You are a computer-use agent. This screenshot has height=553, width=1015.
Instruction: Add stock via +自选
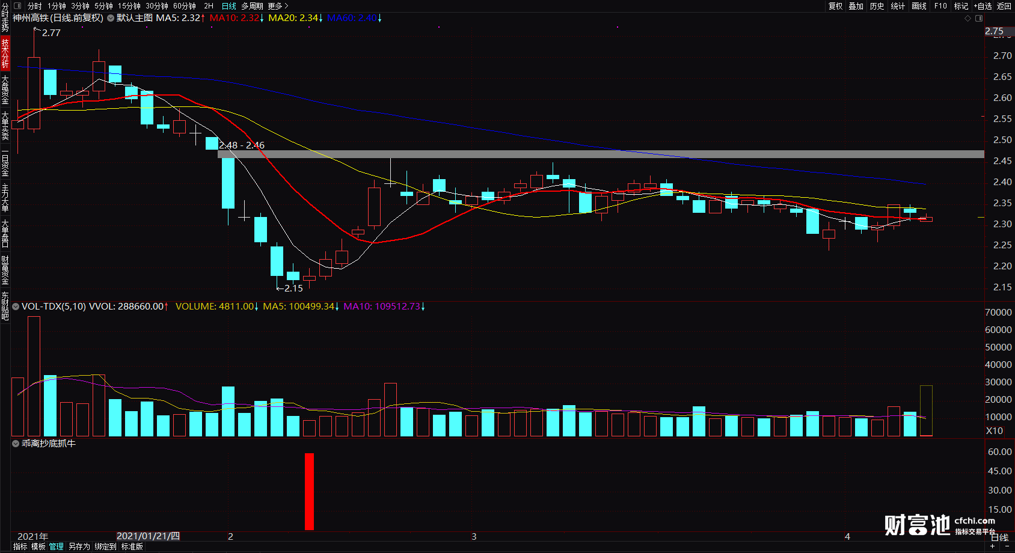tap(983, 6)
